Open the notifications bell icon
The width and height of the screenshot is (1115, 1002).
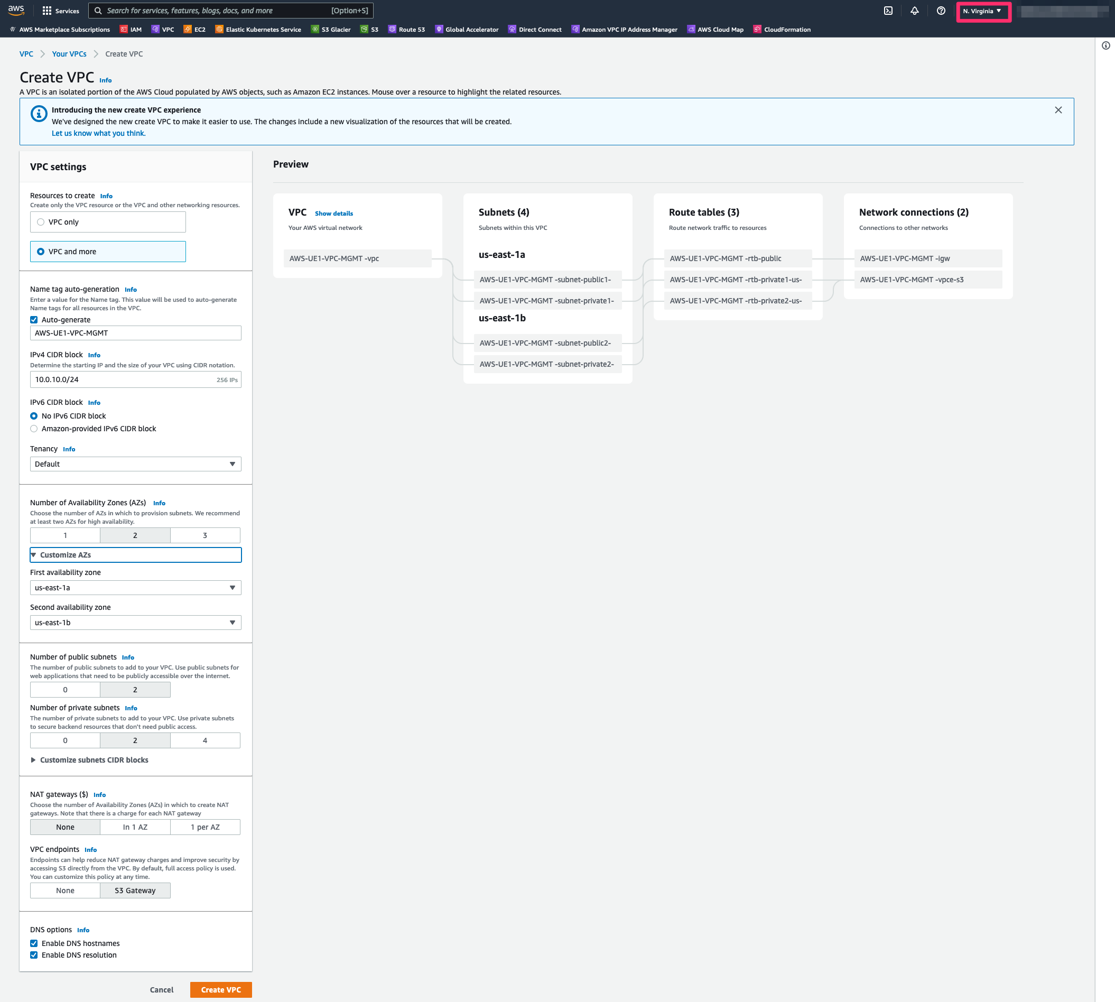point(915,11)
